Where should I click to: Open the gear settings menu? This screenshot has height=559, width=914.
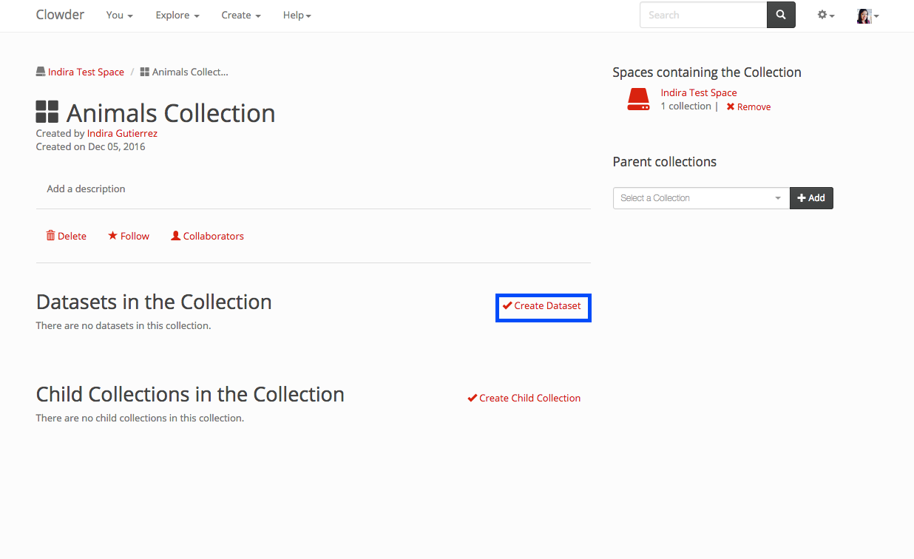click(x=825, y=15)
